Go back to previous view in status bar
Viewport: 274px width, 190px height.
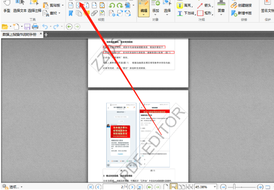(149, 187)
